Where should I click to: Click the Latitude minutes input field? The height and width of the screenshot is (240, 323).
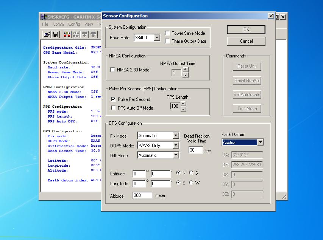161,174
